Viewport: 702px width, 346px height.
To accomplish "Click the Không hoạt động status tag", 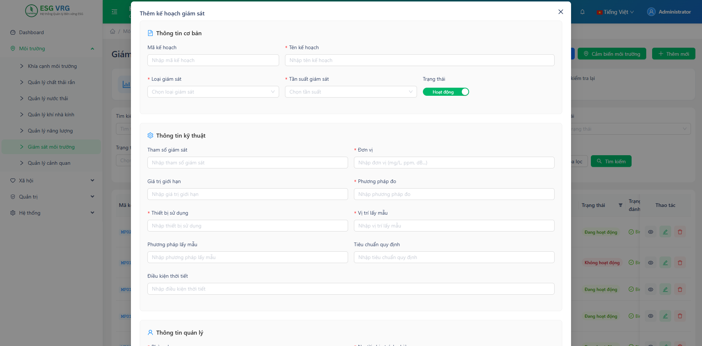I will tap(602, 262).
